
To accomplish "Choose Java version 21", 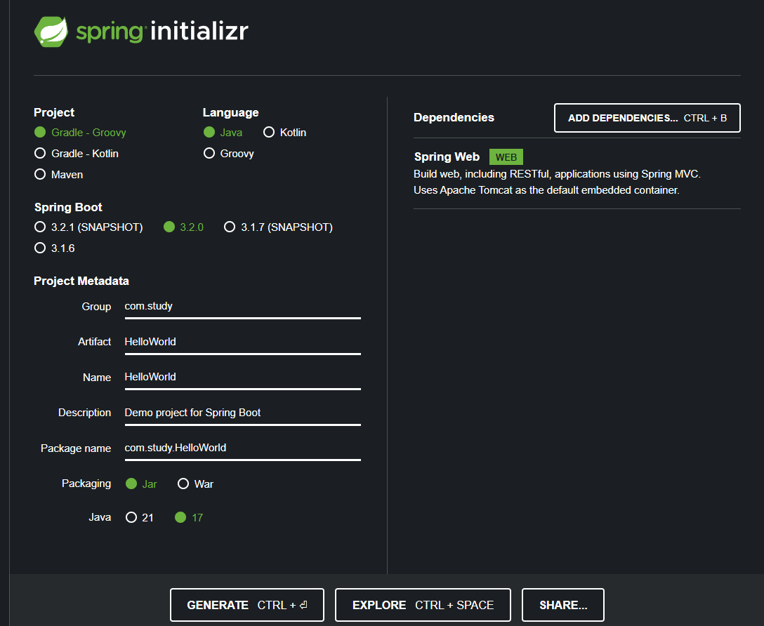I will click(139, 517).
